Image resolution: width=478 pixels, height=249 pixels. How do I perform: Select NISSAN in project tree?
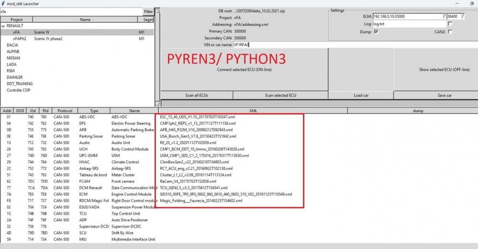pyautogui.click(x=13, y=58)
